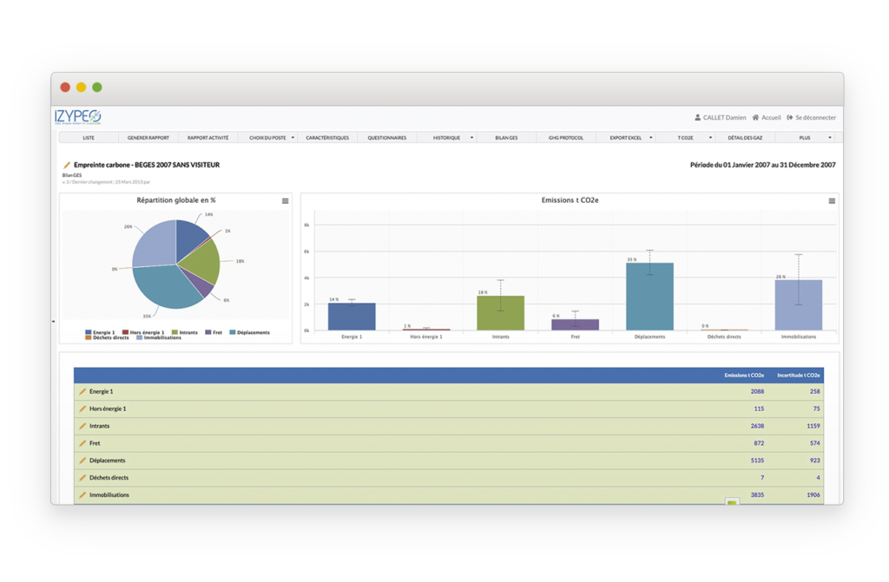This screenshot has height=582, width=889.
Task: Click the Immobilisations bar in emissions chart
Action: (x=799, y=305)
